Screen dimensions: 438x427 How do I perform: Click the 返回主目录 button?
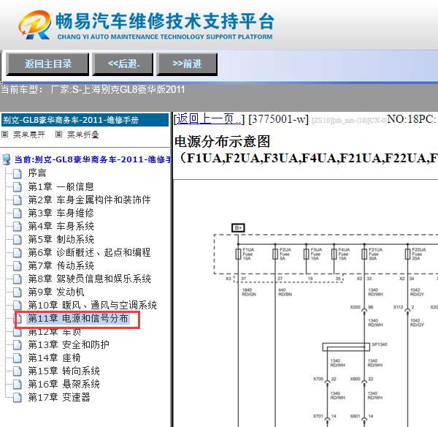click(47, 64)
